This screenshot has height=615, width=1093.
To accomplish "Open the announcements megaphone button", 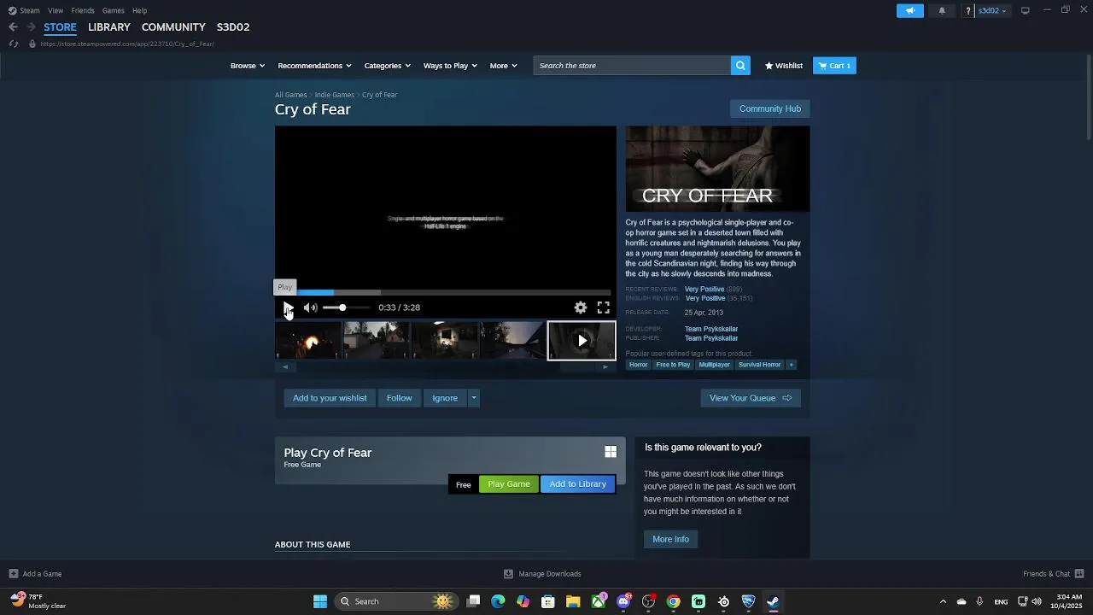I will 910,10.
